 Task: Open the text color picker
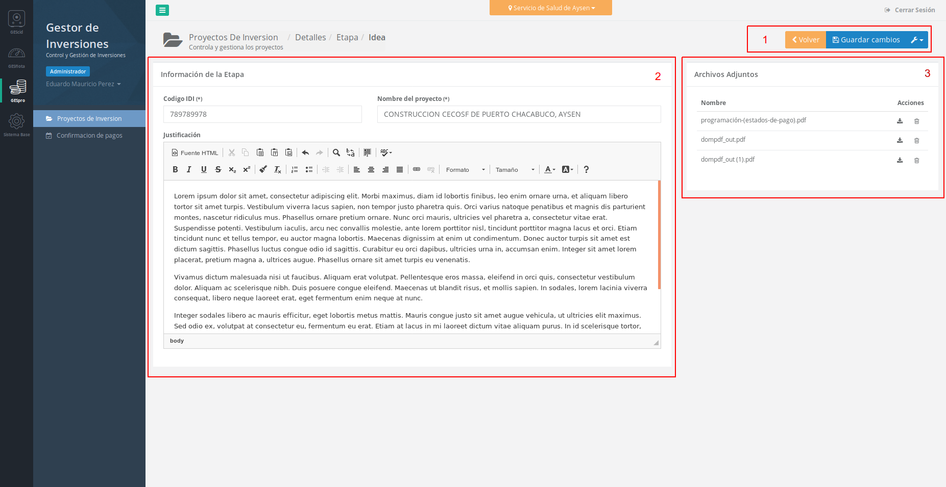click(549, 170)
